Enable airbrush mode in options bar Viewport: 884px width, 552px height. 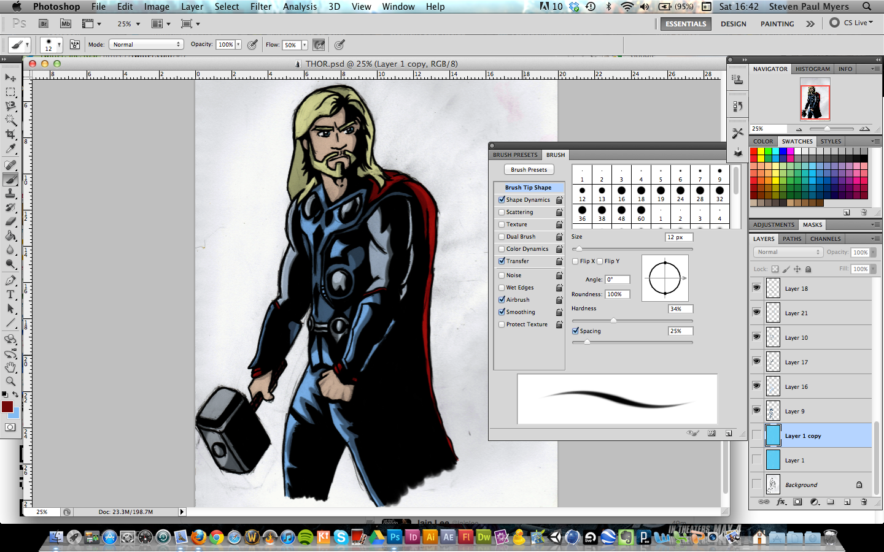click(319, 45)
